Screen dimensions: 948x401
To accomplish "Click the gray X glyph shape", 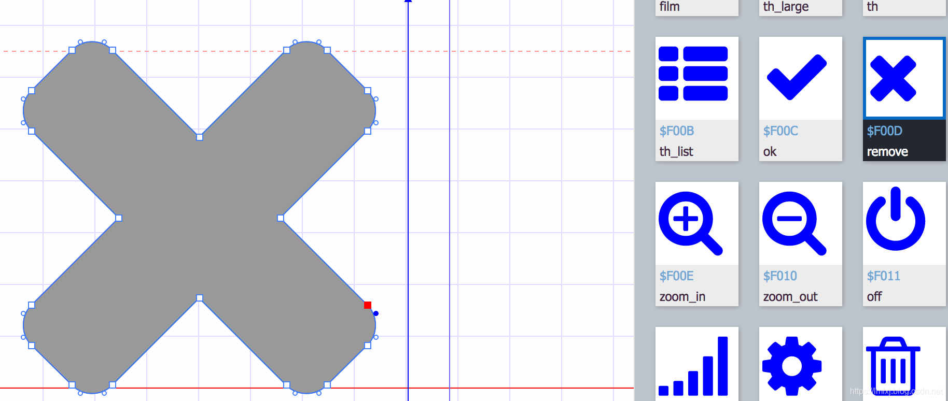I will 199,218.
